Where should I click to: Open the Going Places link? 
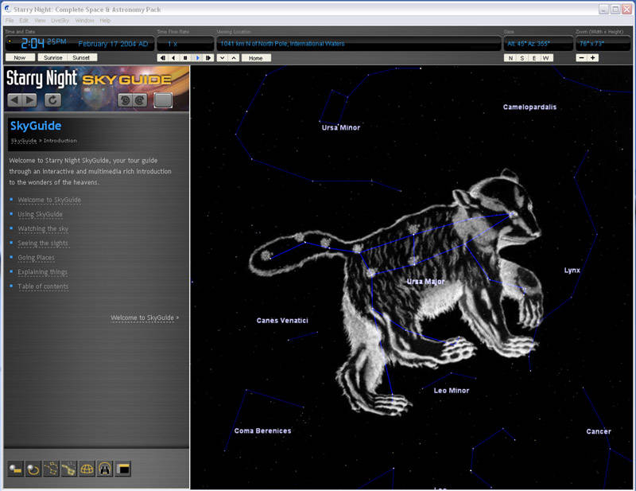(x=36, y=258)
